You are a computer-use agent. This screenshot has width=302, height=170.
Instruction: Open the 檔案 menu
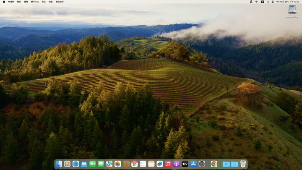(19, 2)
